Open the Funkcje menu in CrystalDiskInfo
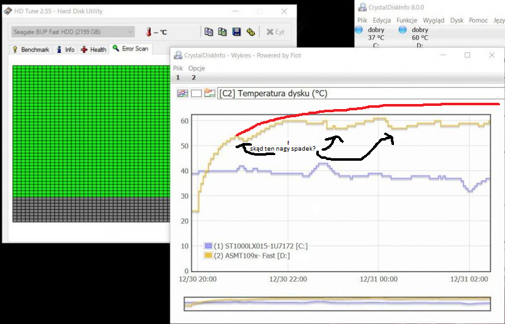Screen dimensions: 505x324 tap(407, 20)
